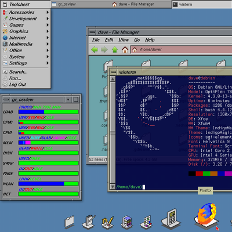The image size is (232, 232).
Task: Click the Development icon in Toolchest
Action: (x=5, y=19)
